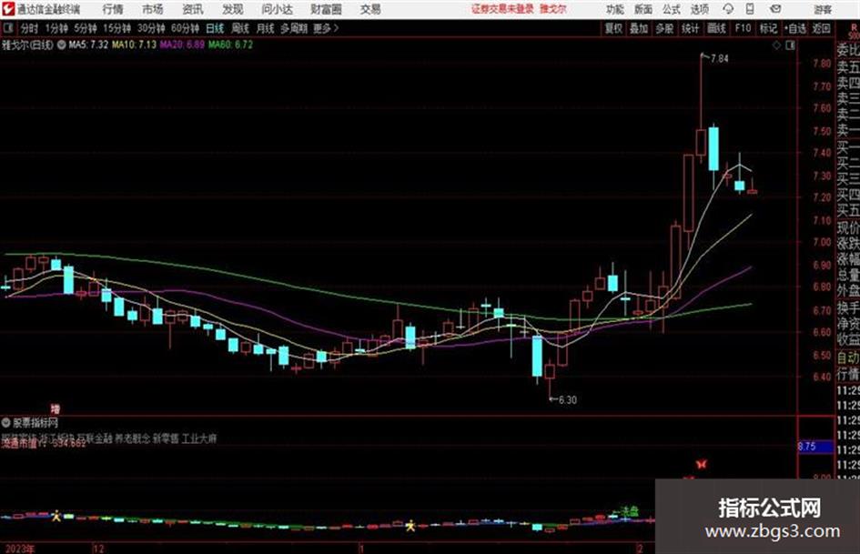Open the 财富圈 menu
860x554 pixels.
(x=326, y=9)
